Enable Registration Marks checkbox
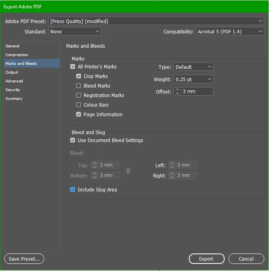 tap(79, 95)
